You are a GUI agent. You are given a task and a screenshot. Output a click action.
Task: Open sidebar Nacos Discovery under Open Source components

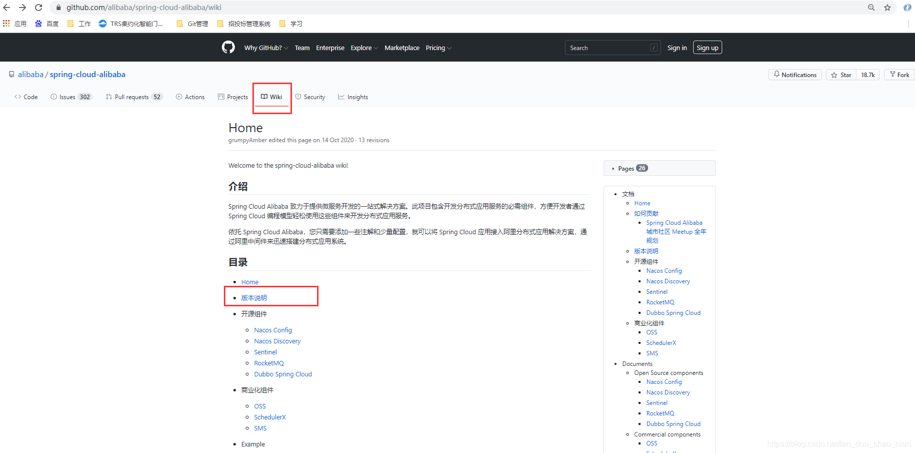668,392
